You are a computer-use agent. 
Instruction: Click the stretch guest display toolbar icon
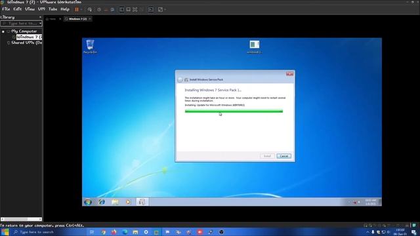tap(160, 9)
